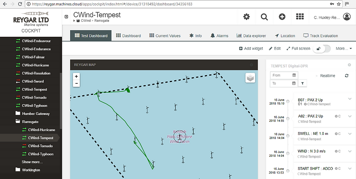This screenshot has width=356, height=179.
Task: Switch to the Dashboard tab
Action: coord(128,35)
